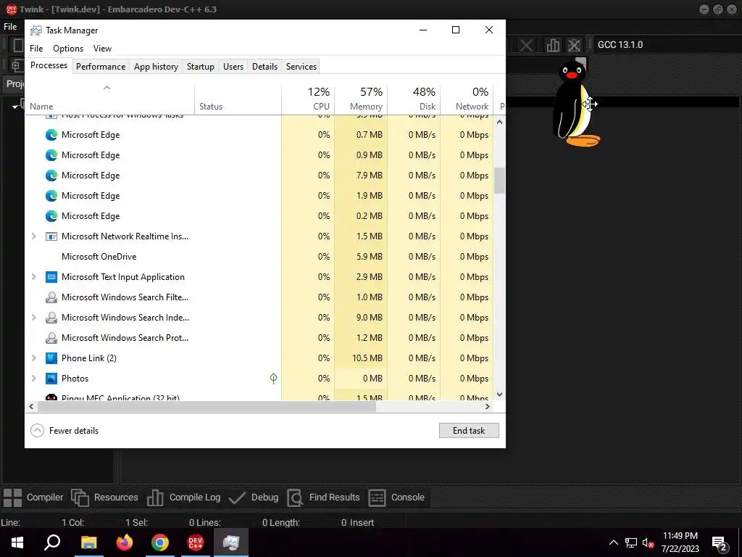The height and width of the screenshot is (557, 742).
Task: Click Task Manager taskbar icon
Action: (x=231, y=542)
